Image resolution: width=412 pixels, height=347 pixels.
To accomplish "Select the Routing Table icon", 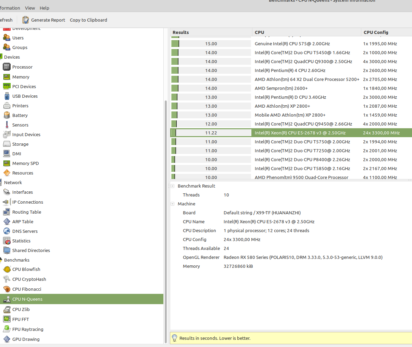I will coord(7,212).
